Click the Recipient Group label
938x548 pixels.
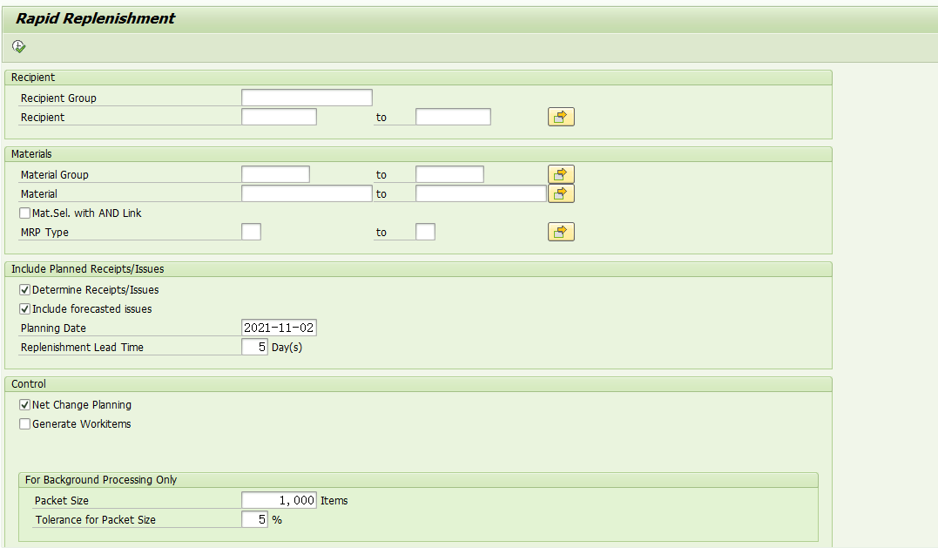pyautogui.click(x=58, y=98)
